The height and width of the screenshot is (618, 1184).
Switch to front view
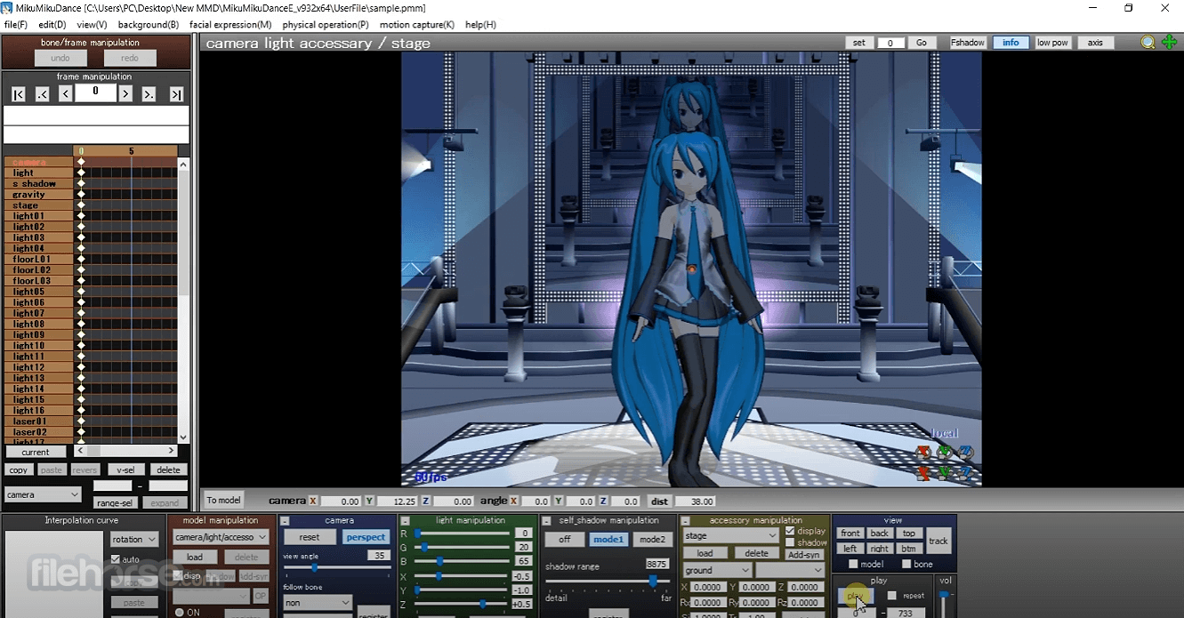pyautogui.click(x=850, y=534)
